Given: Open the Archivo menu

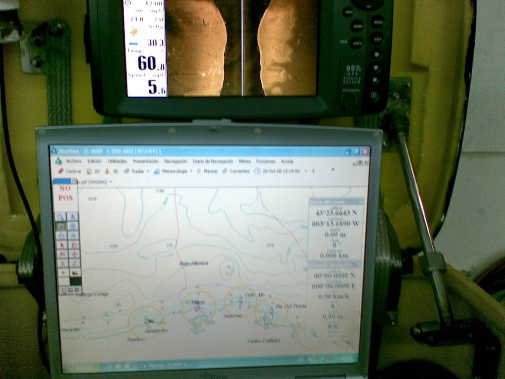Looking at the screenshot, I should click(73, 161).
